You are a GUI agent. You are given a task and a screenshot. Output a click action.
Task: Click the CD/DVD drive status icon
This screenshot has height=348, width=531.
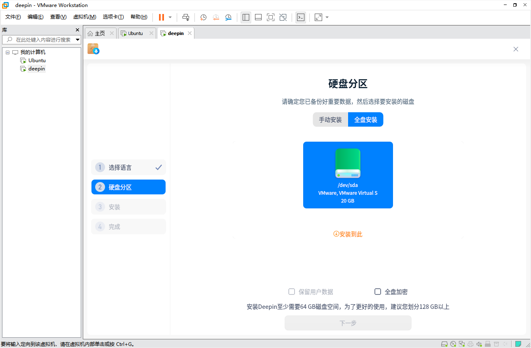[453, 344]
